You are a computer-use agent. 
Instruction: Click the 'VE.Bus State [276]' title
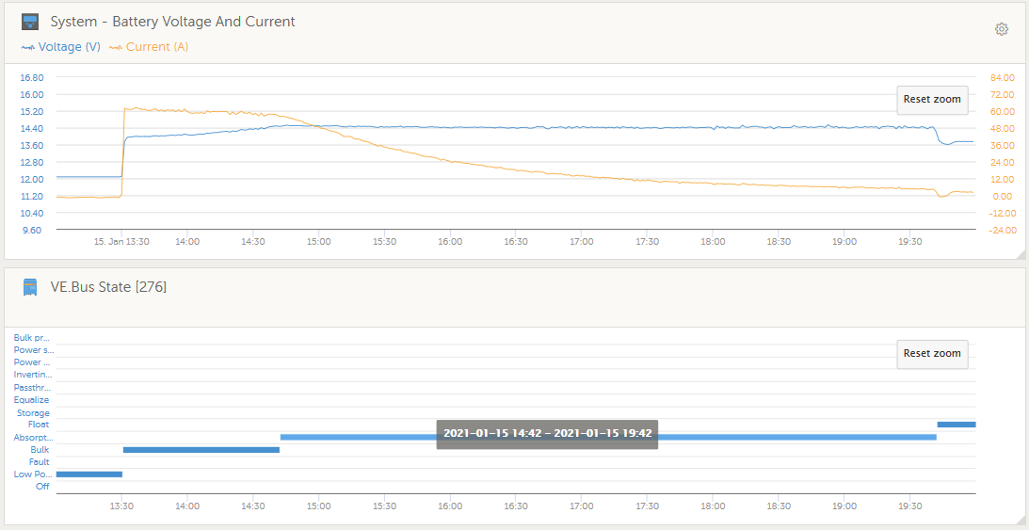click(x=108, y=286)
